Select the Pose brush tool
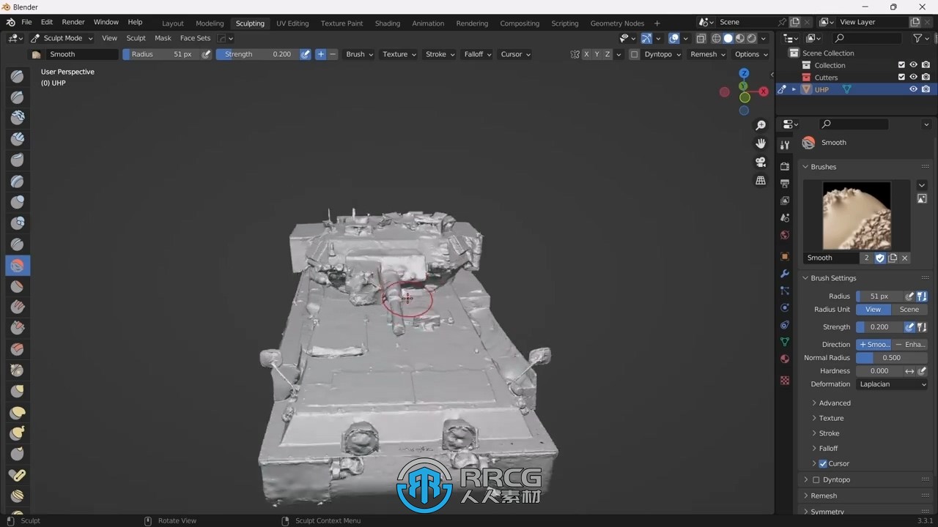Image resolution: width=938 pixels, height=527 pixels. (18, 476)
